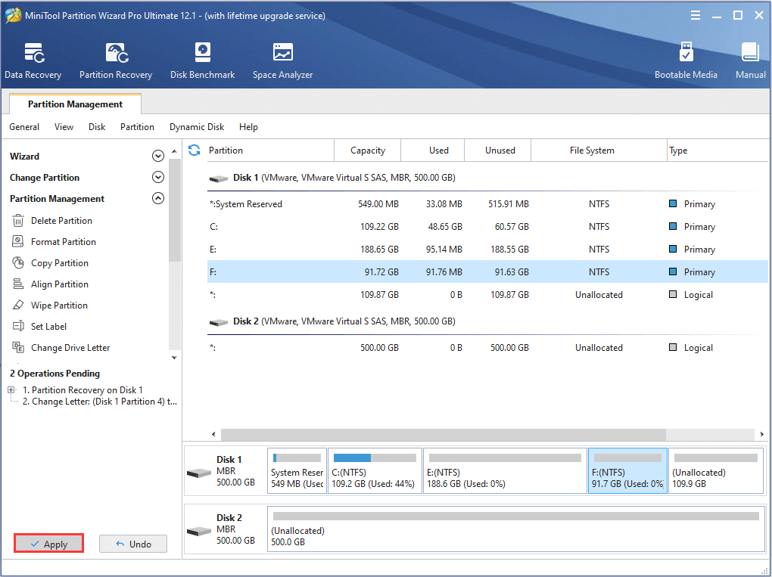Click the Format Partition icon
The height and width of the screenshot is (577, 772).
pyautogui.click(x=18, y=241)
